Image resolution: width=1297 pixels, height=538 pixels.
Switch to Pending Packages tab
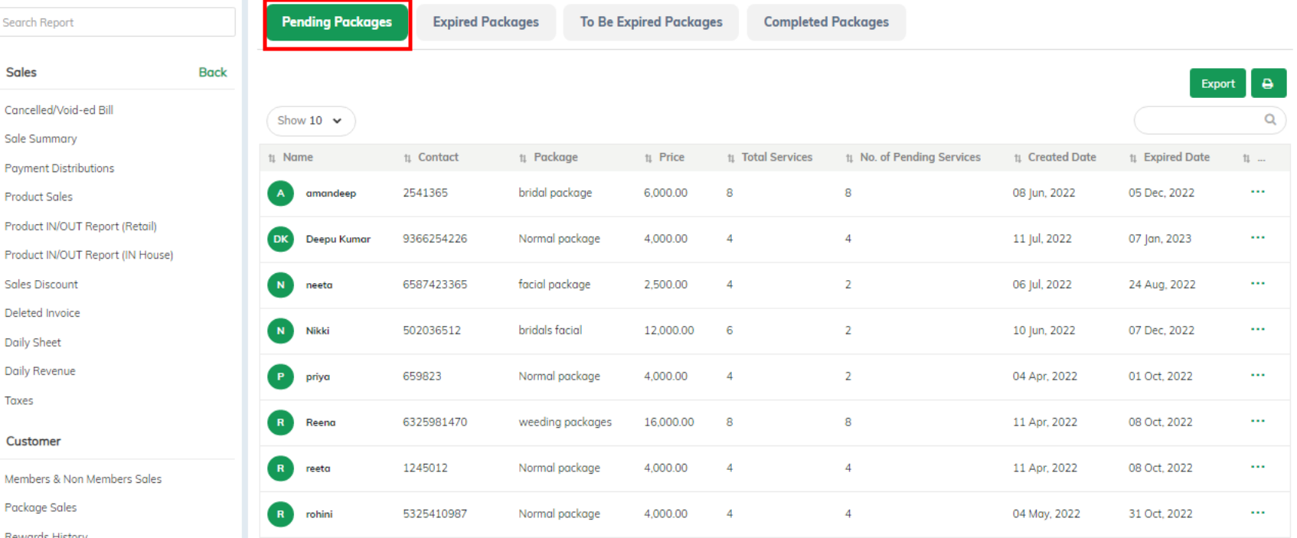coord(337,22)
